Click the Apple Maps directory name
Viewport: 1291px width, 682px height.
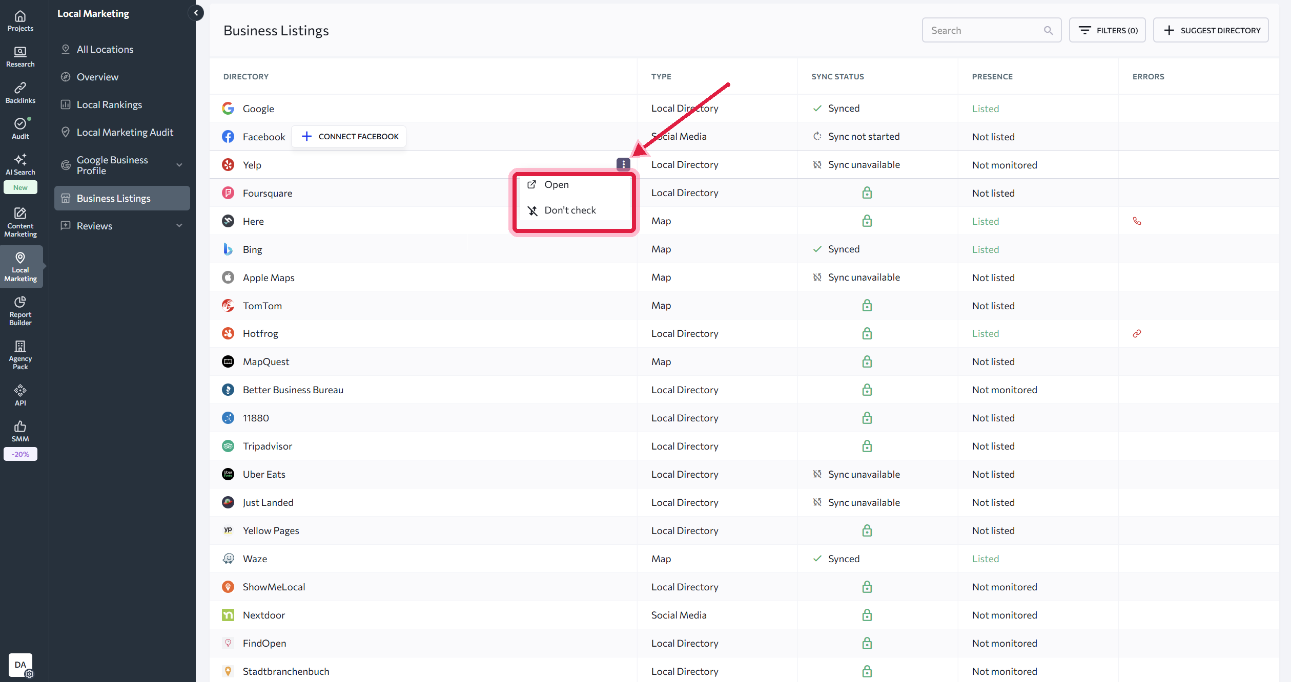tap(269, 278)
